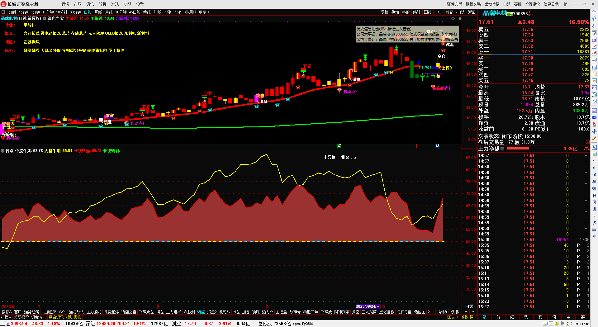Image resolution: width=598 pixels, height=327 pixels.
Task: Select 周 in right period strip
Action: pos(594,202)
